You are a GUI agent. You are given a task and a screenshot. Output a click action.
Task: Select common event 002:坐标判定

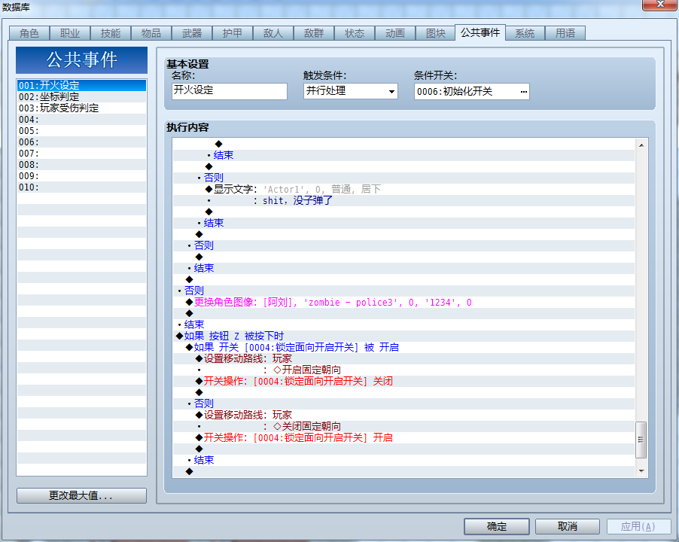click(x=81, y=96)
